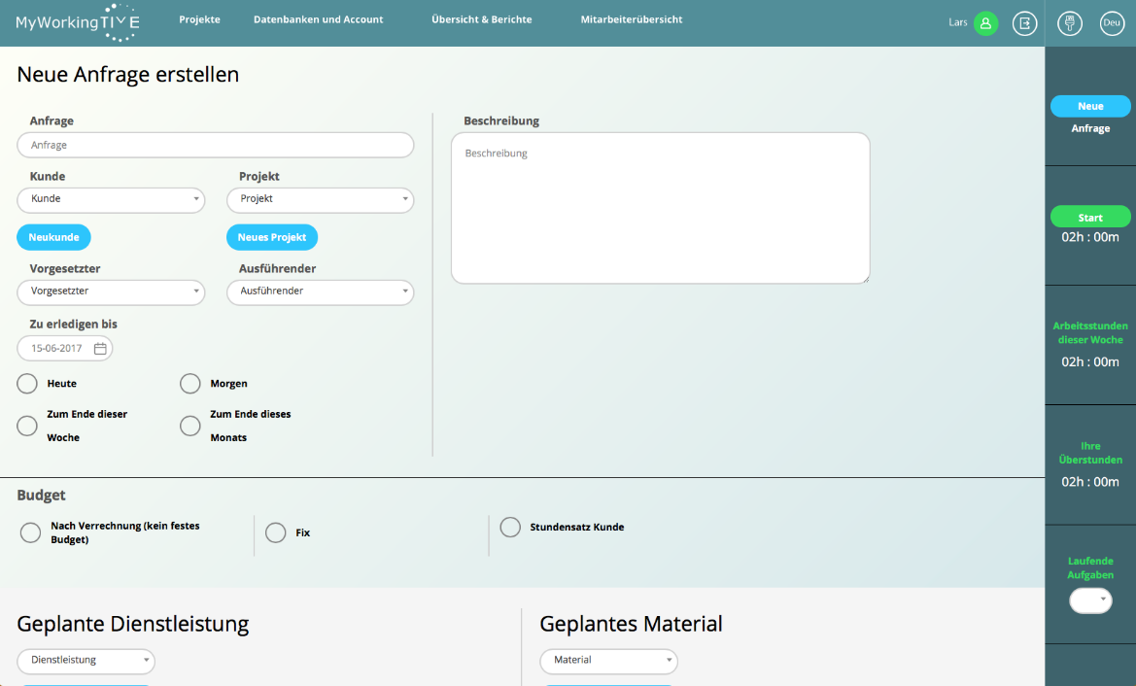Viewport: 1136px width, 686px height.
Task: Click the Zu erledigen bis date field
Action: pos(64,349)
